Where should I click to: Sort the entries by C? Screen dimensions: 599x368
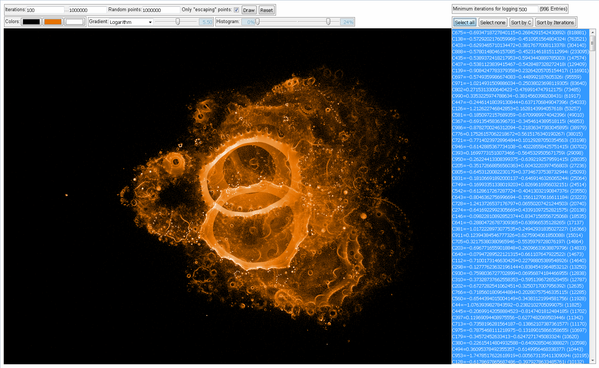521,22
